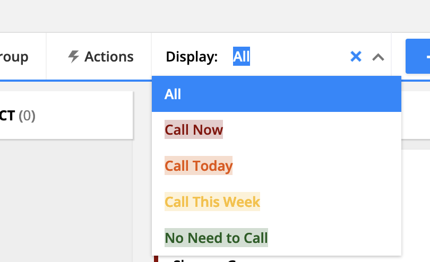Click the "Display:" label text

192,57
